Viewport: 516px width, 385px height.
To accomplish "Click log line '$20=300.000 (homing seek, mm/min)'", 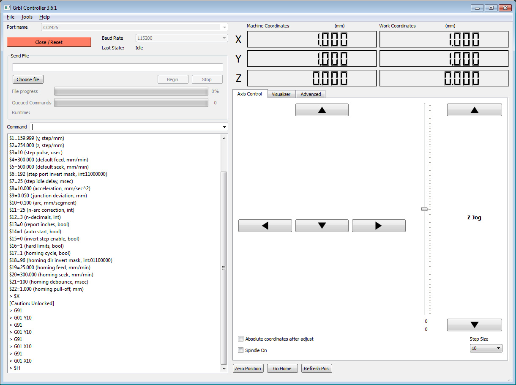I will pos(51,275).
